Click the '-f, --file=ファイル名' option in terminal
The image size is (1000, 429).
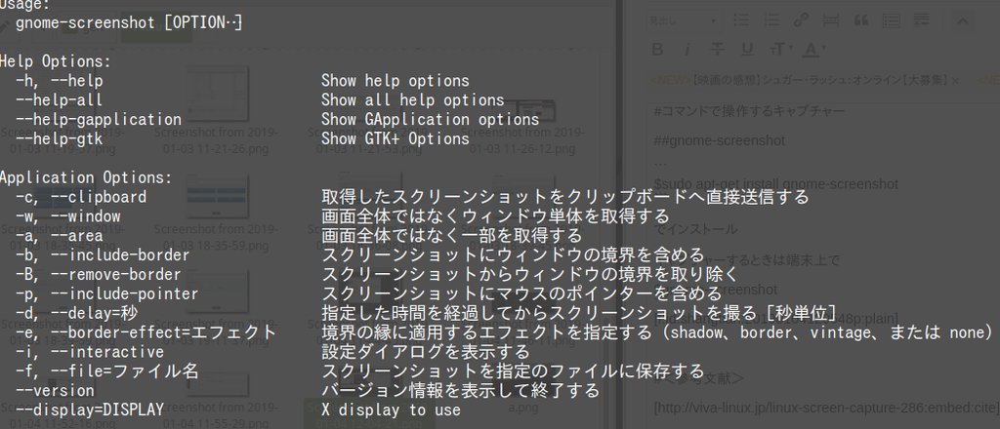click(107, 370)
